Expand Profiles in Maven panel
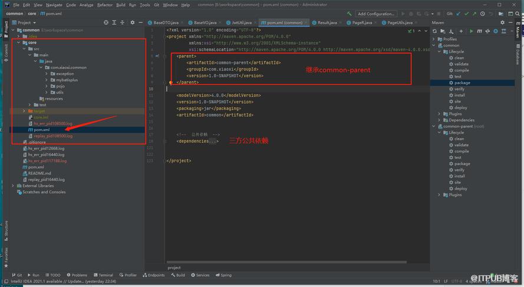 tap(434, 39)
